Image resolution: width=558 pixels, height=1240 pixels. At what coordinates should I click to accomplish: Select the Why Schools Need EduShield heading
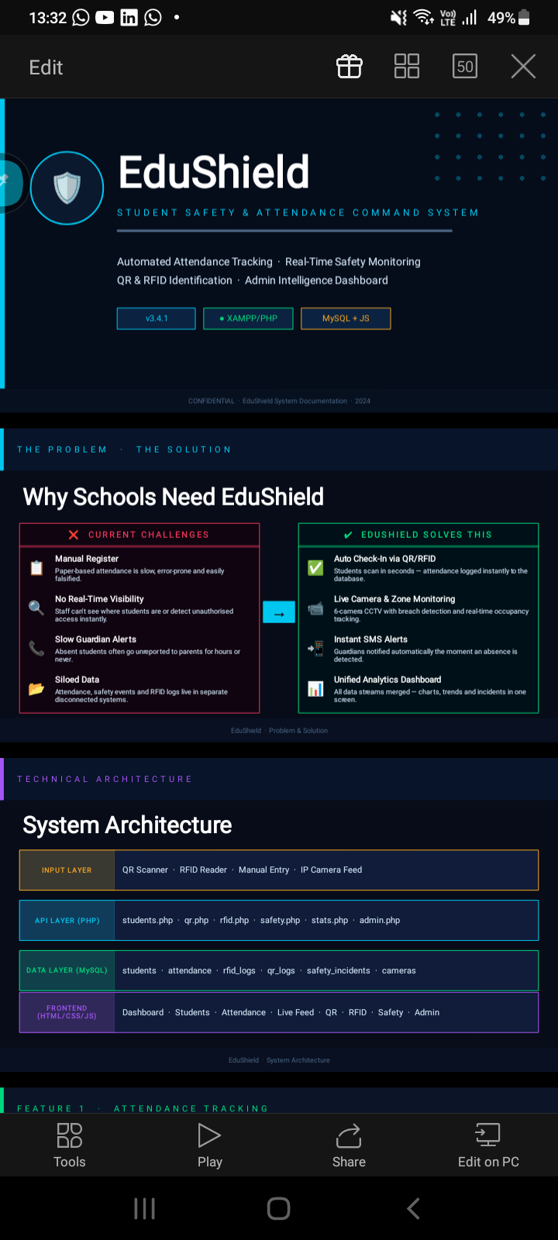pos(174,497)
